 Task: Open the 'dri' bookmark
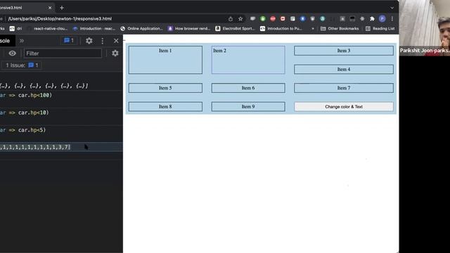click(x=15, y=28)
